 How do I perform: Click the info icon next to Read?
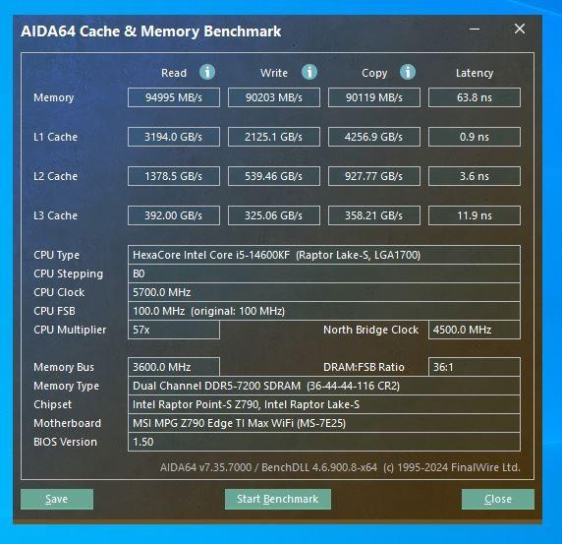[x=207, y=72]
